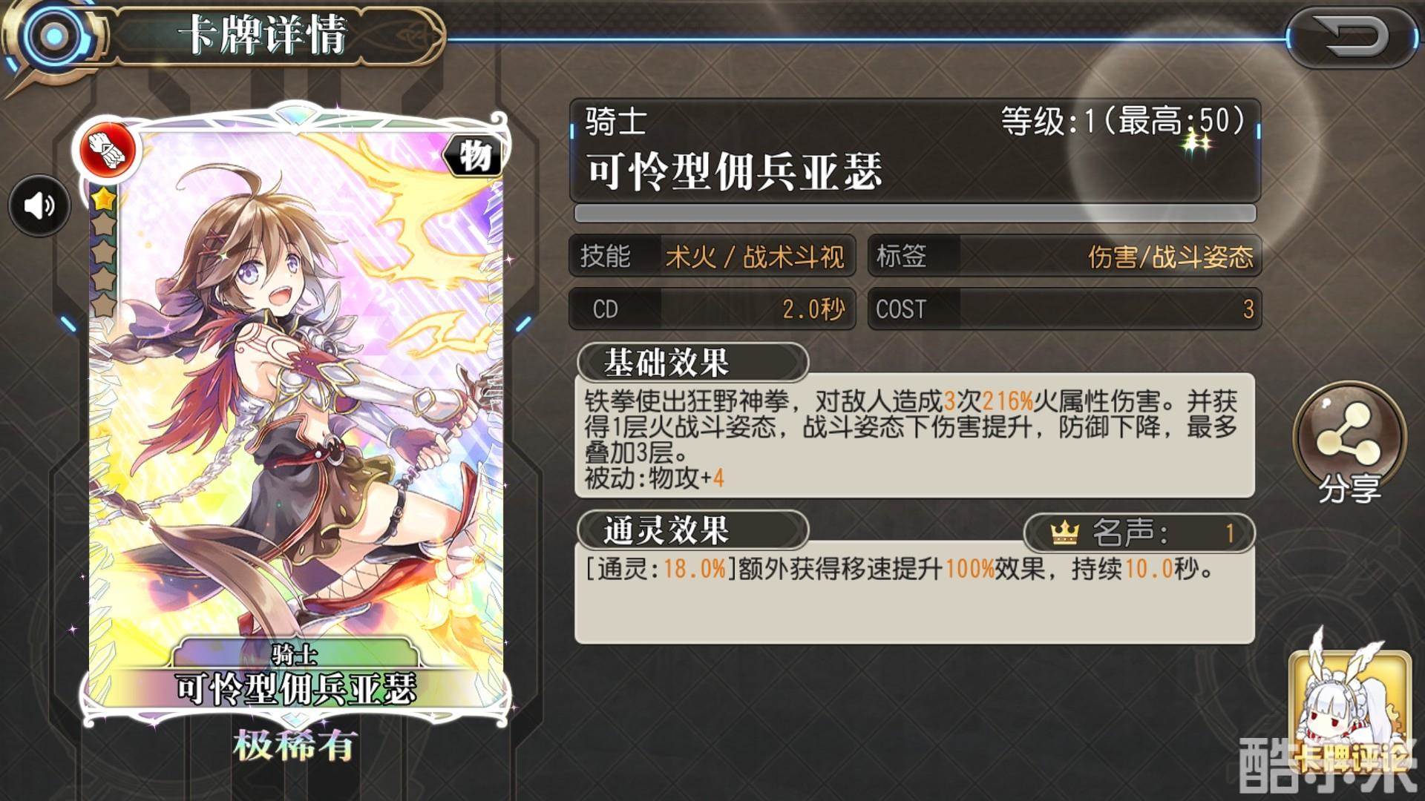Tap the 物 attribute badge
Image resolution: width=1425 pixels, height=801 pixels.
[x=473, y=156]
